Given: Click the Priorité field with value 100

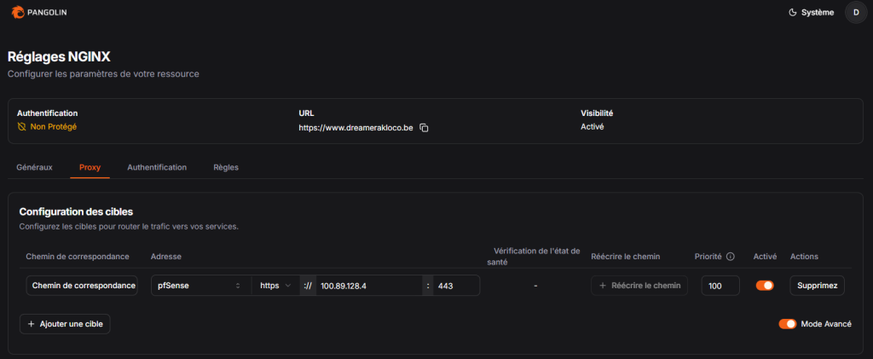Looking at the screenshot, I should 720,286.
